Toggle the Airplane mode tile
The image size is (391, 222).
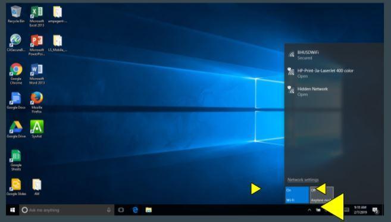(x=321, y=195)
